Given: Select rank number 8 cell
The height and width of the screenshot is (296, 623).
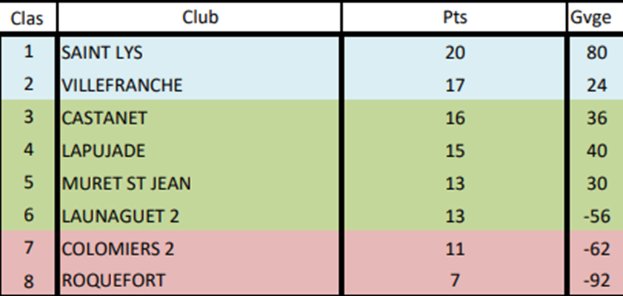Looking at the screenshot, I should (29, 280).
